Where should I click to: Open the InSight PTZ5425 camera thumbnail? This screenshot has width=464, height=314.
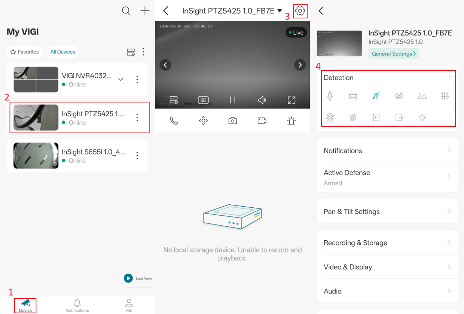coord(36,118)
